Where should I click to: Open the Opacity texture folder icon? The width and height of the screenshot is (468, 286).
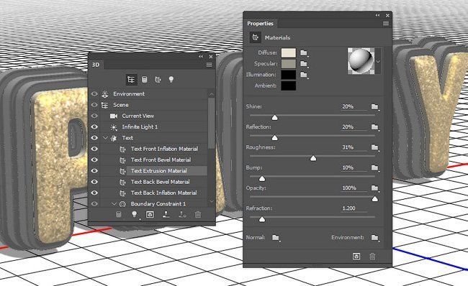pyautogui.click(x=375, y=188)
